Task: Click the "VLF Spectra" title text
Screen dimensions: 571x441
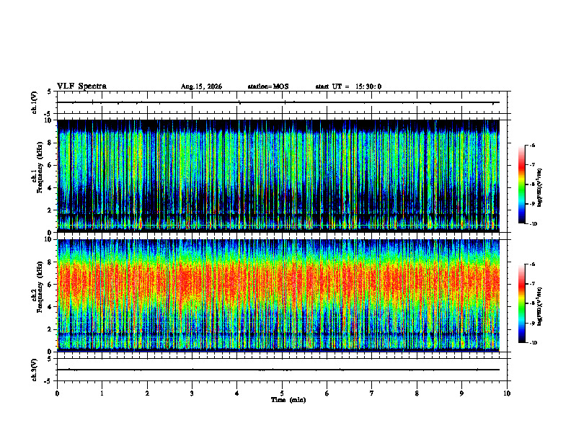Action: [x=81, y=86]
